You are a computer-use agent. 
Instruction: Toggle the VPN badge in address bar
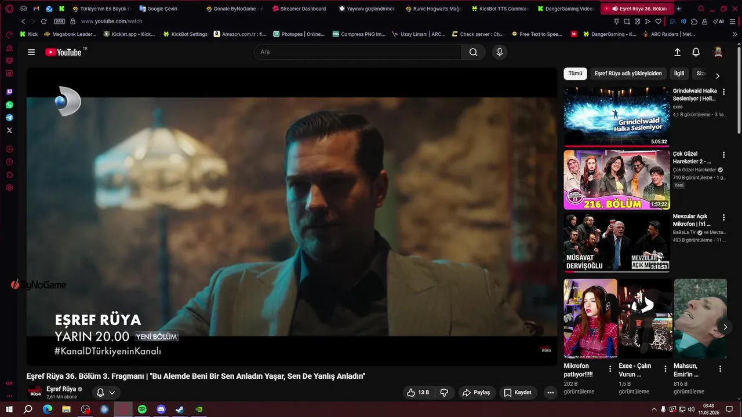(59, 21)
